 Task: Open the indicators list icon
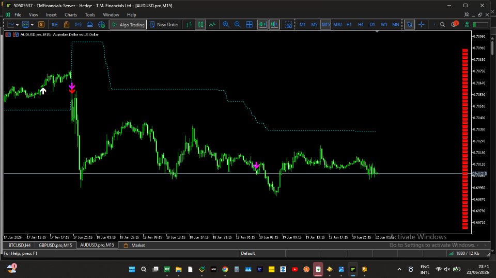pos(26,25)
